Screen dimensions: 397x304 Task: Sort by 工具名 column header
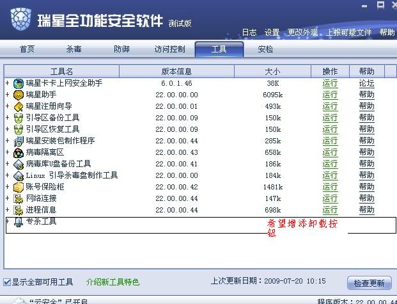point(61,71)
